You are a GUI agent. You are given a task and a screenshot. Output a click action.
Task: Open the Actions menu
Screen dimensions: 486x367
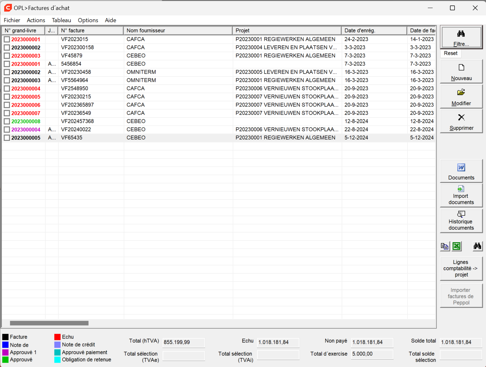point(36,20)
